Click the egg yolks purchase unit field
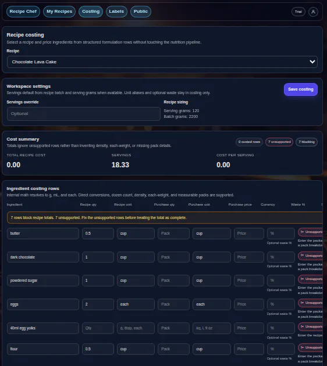Viewport: 327px width, 366px height. pyautogui.click(x=212, y=328)
